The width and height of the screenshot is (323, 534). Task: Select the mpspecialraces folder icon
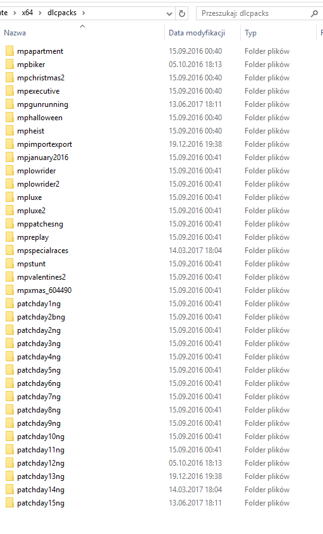(x=9, y=251)
